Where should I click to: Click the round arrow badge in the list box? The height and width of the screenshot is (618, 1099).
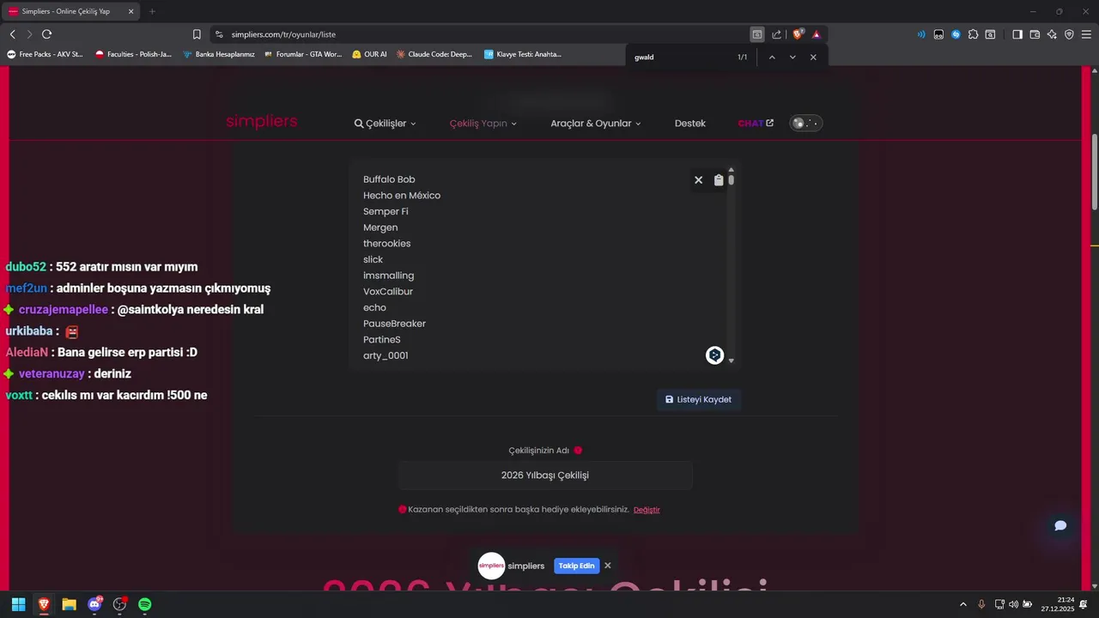tap(714, 355)
